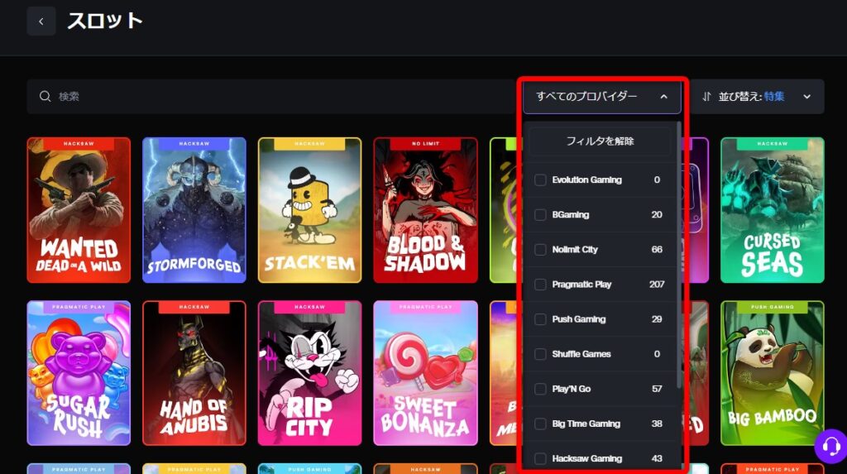This screenshot has width=847, height=474.
Task: Click the 特集 sort value text
Action: 774,96
